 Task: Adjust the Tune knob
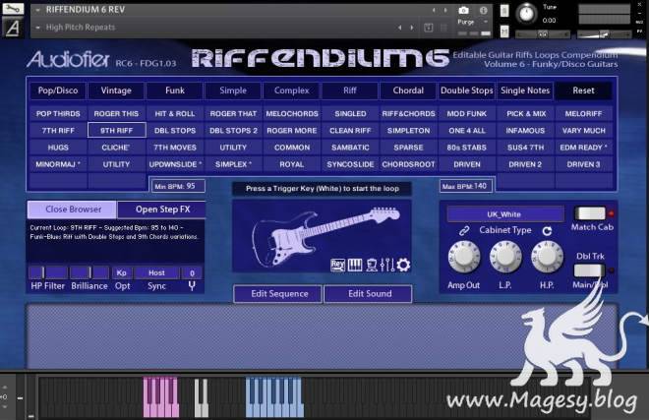[x=526, y=13]
